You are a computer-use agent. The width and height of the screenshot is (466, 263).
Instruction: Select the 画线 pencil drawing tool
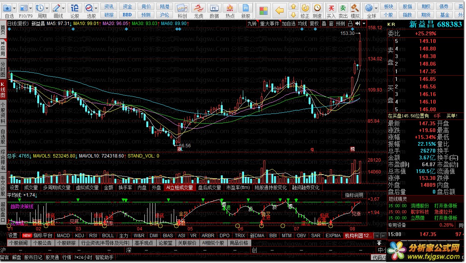point(57,8)
